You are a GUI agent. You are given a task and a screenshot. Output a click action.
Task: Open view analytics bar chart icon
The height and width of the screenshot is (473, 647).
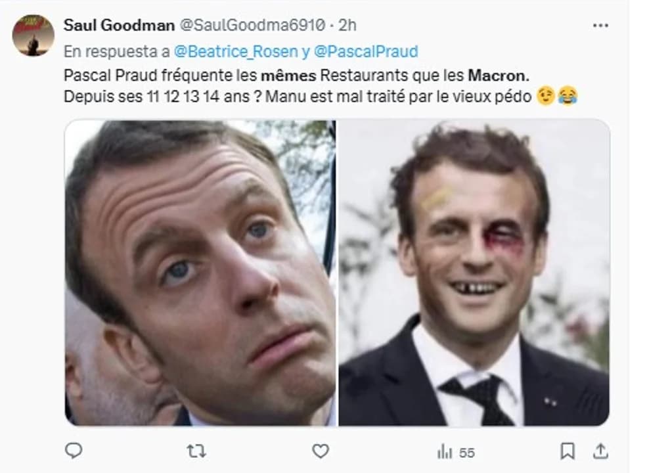[x=445, y=452]
